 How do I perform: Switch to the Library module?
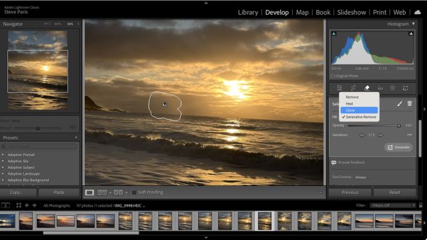tap(248, 12)
